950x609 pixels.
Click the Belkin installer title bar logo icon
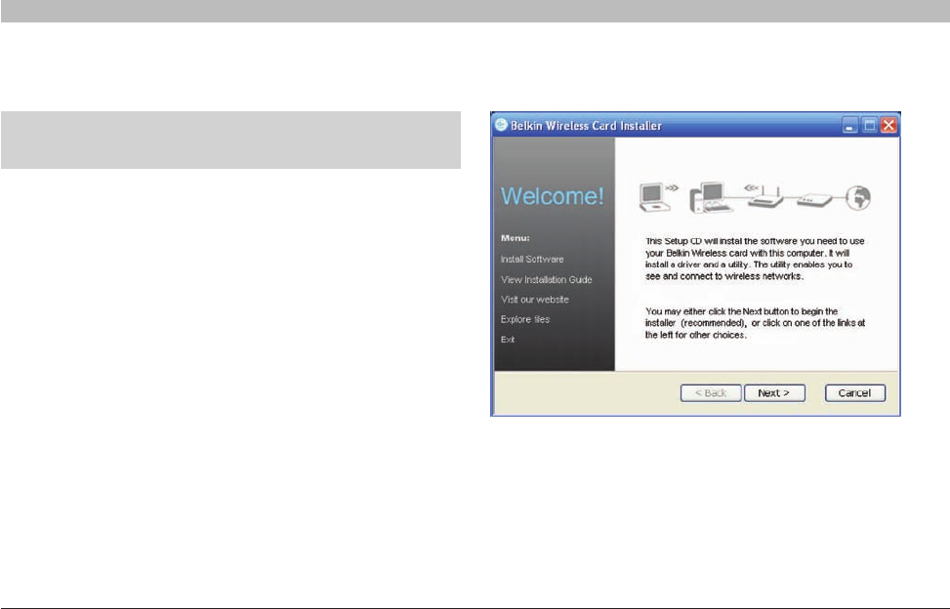[x=501, y=125]
